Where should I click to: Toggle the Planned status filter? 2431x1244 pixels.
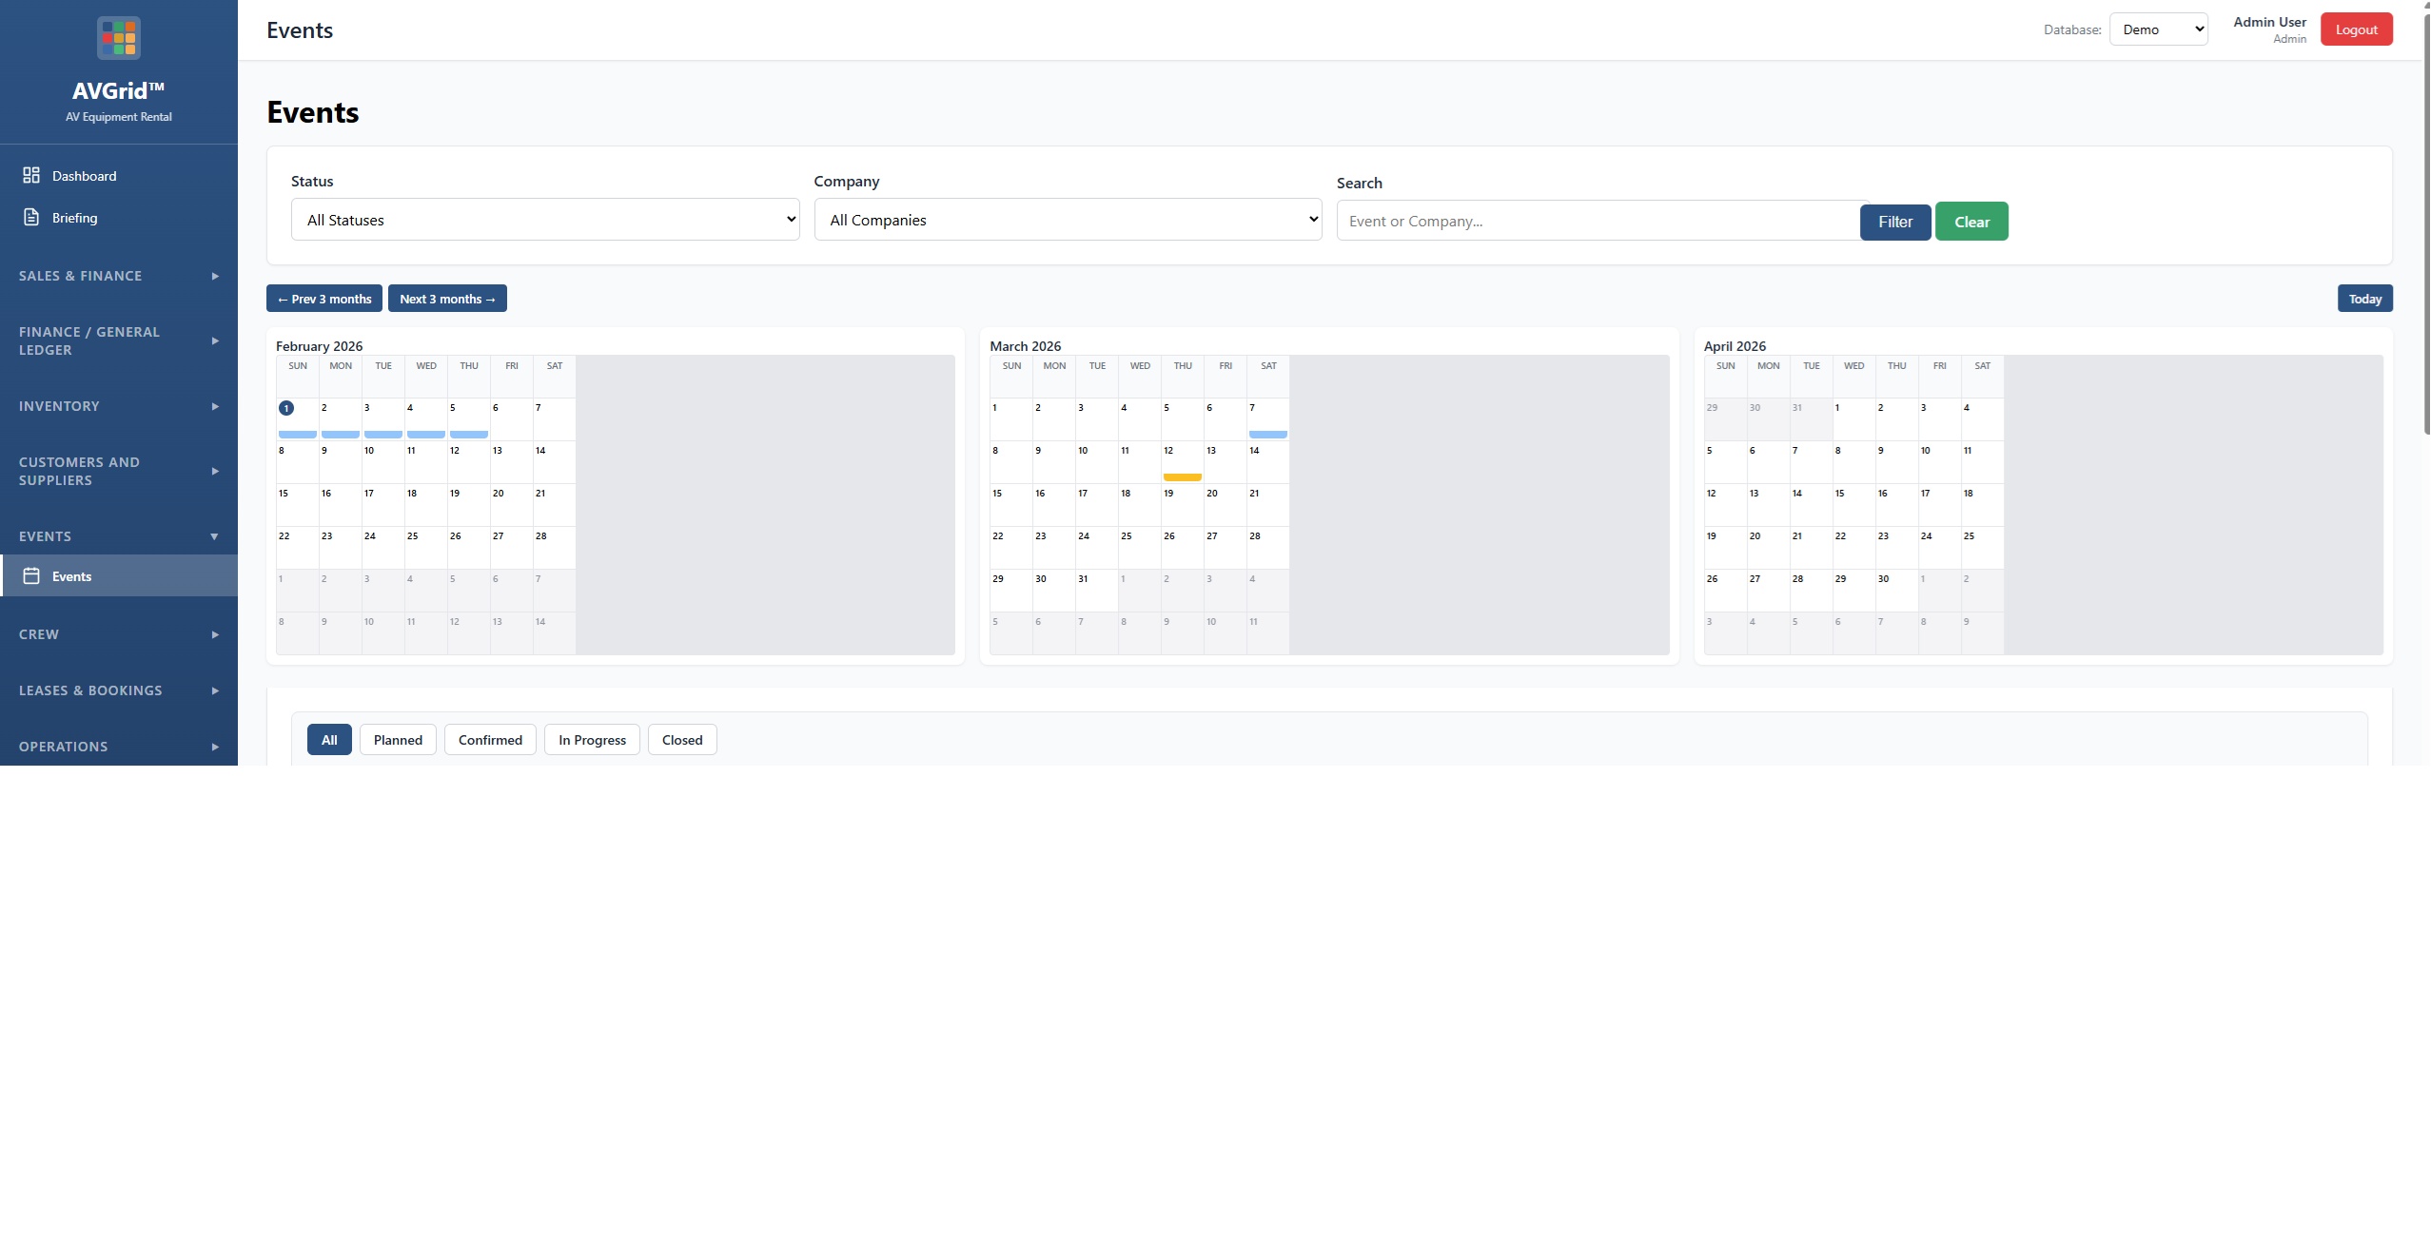tap(398, 740)
